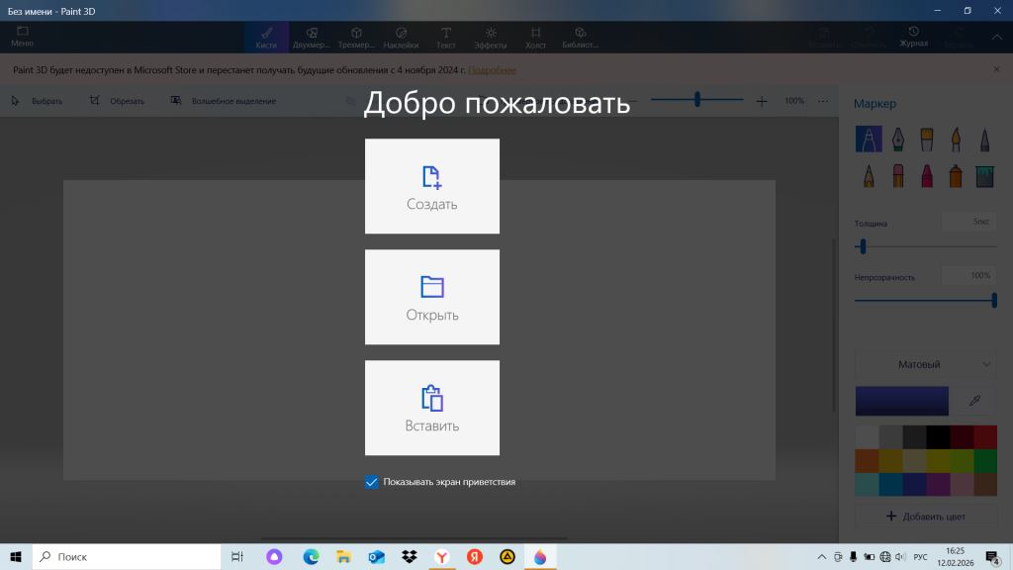Pick the eyedropper color picker tool
Screen dimensions: 1013x570
[973, 401]
